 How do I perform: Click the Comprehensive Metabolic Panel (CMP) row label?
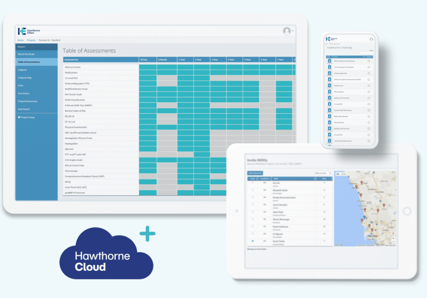pyautogui.click(x=85, y=176)
